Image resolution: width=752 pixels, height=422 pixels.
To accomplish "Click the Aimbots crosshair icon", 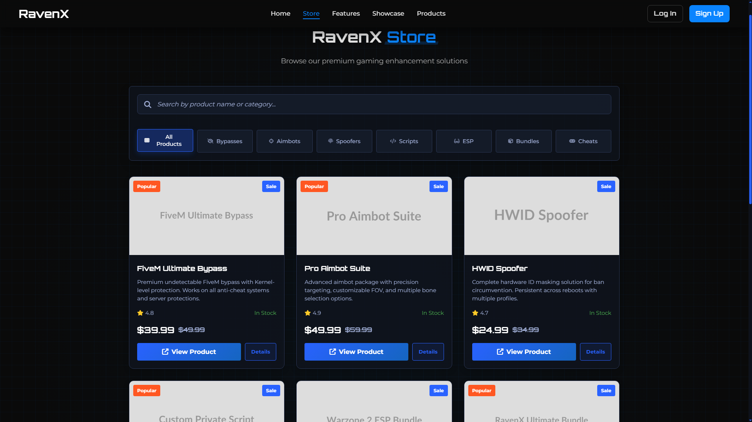I will pos(271,141).
